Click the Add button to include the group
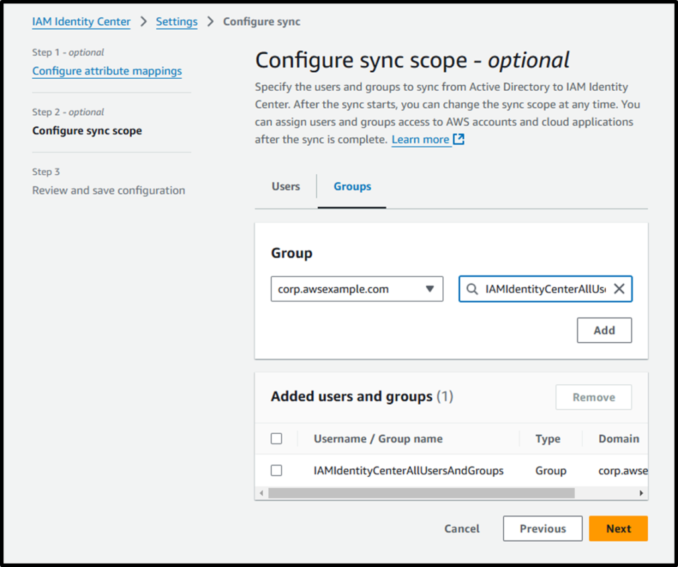678x567 pixels. [x=604, y=330]
